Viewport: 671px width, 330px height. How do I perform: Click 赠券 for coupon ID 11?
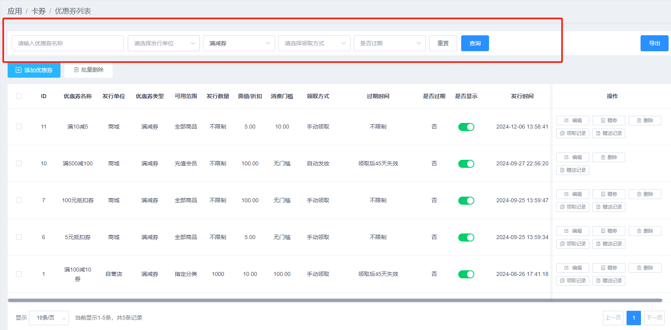(x=609, y=121)
